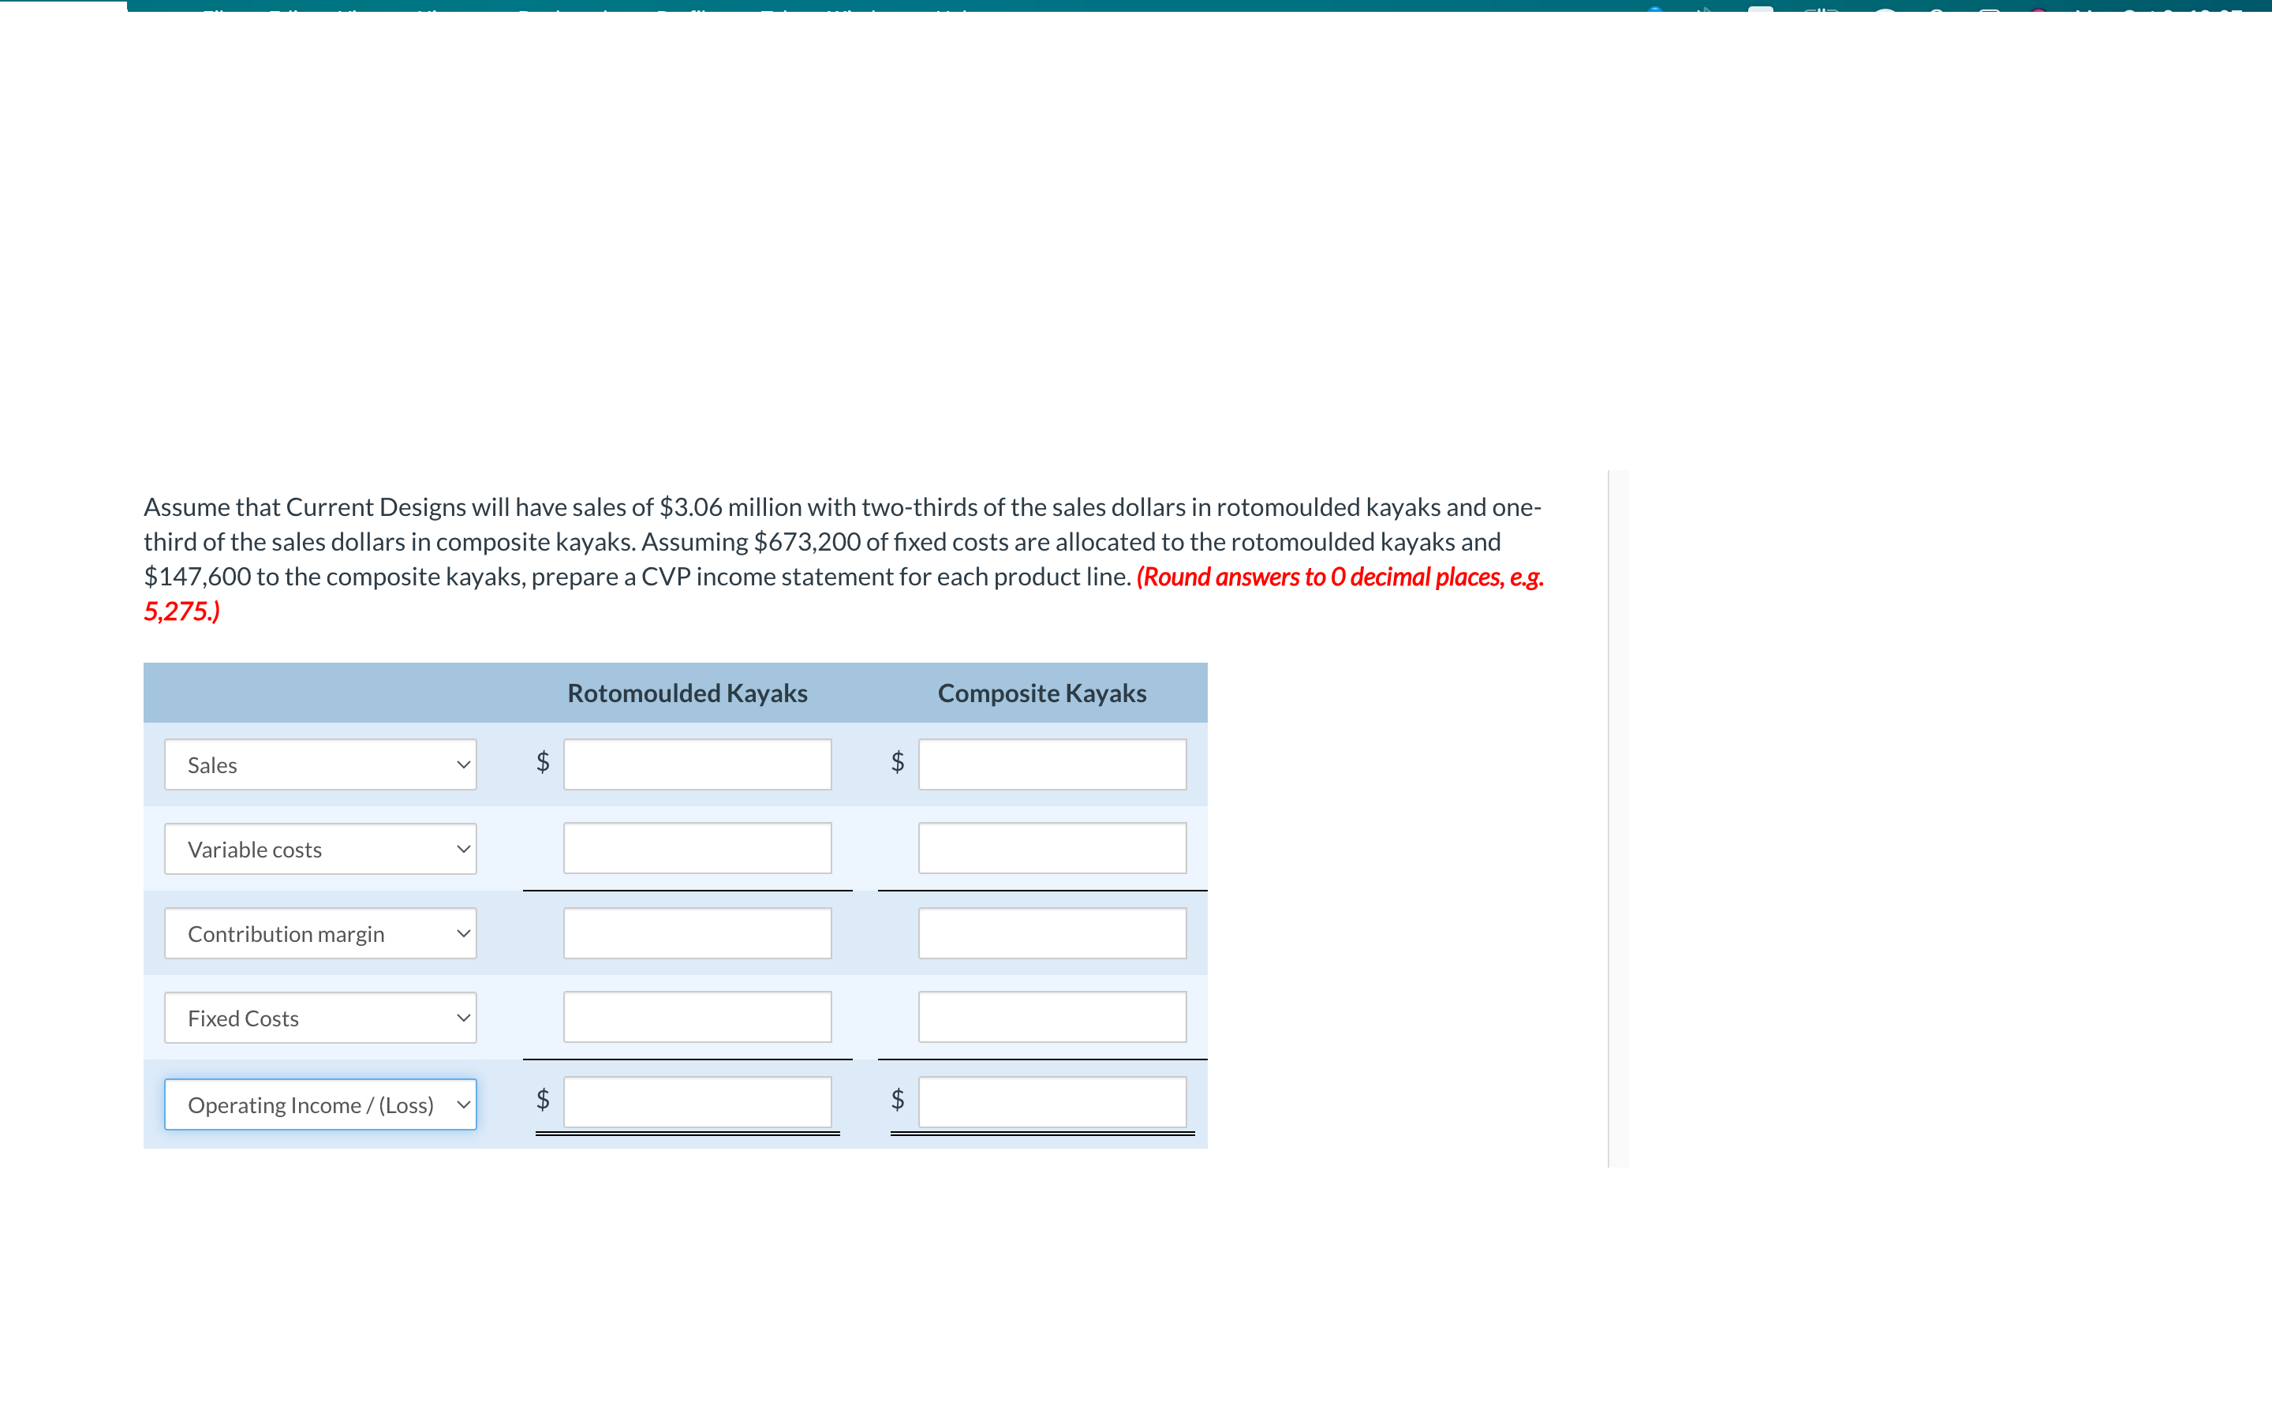Click Rotomoulded Kayaks Sales input field
Viewport: 2272px width, 1420px height.
(698, 764)
